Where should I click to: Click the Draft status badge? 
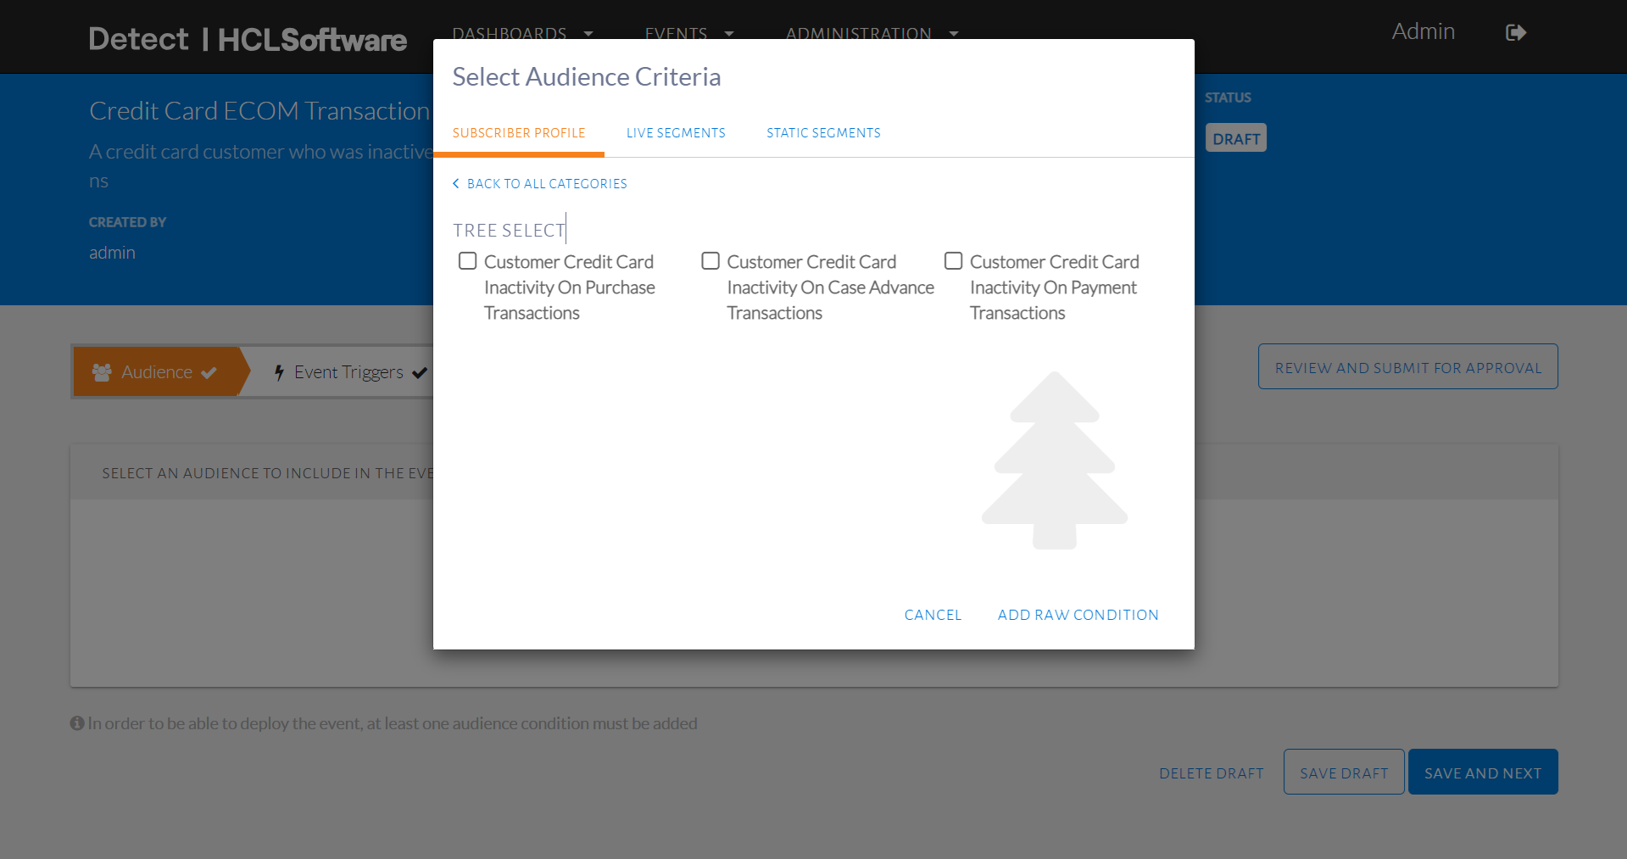coord(1236,138)
